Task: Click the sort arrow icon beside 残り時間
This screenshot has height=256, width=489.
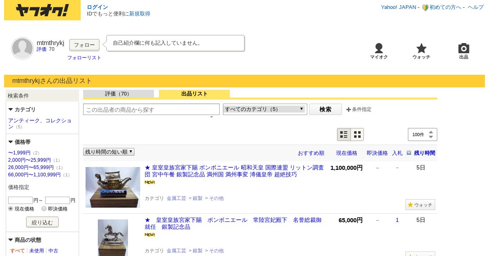Action: click(x=409, y=153)
